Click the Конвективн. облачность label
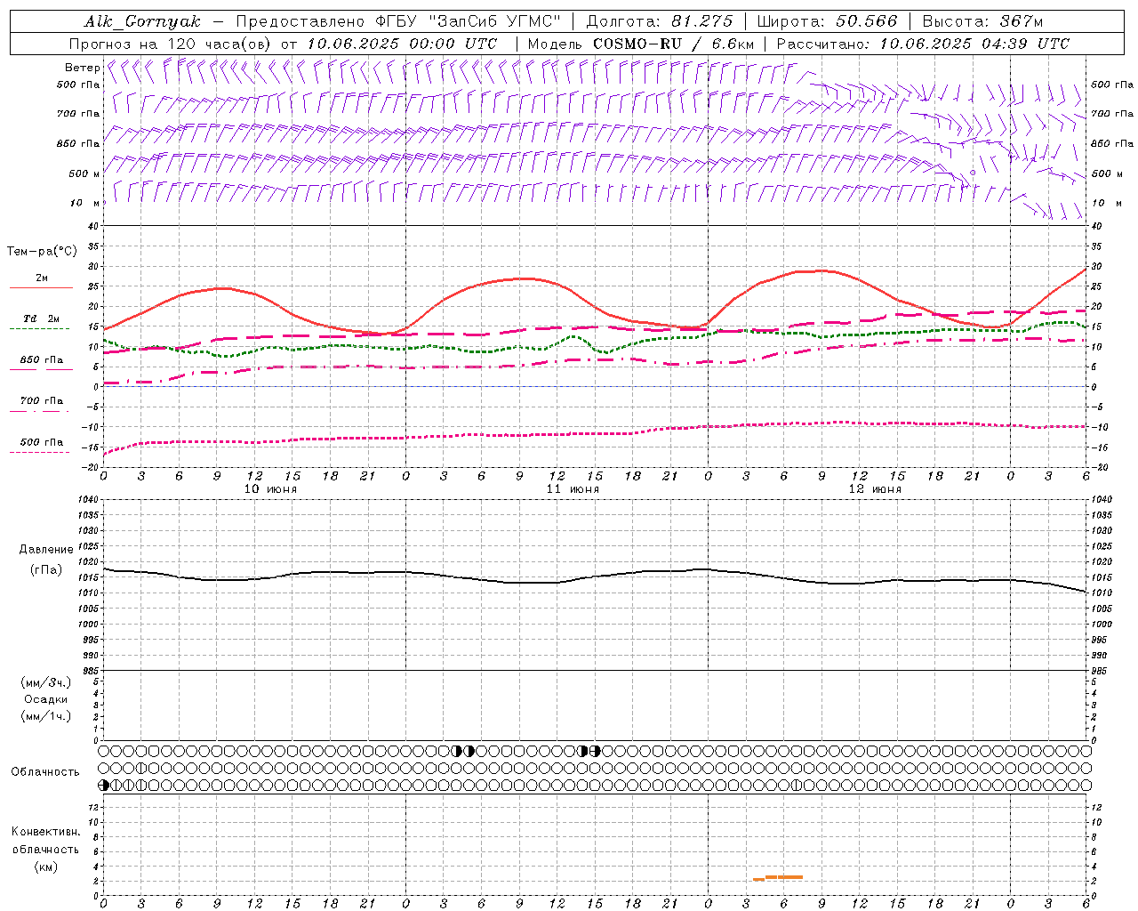1138x911 pixels. pyautogui.click(x=45, y=841)
